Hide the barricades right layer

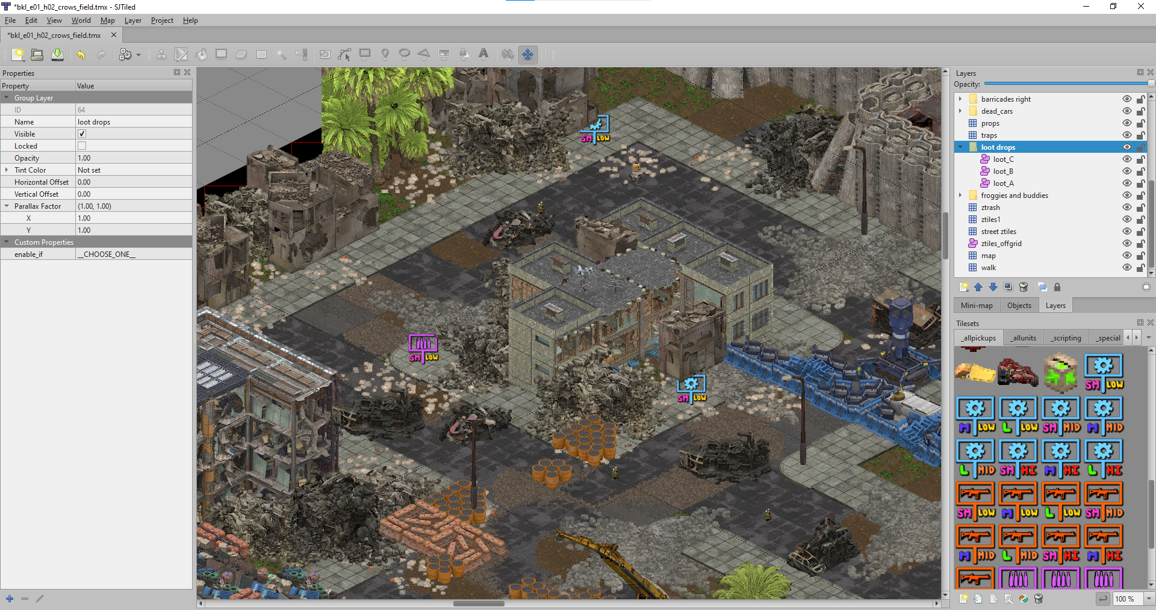(1127, 99)
